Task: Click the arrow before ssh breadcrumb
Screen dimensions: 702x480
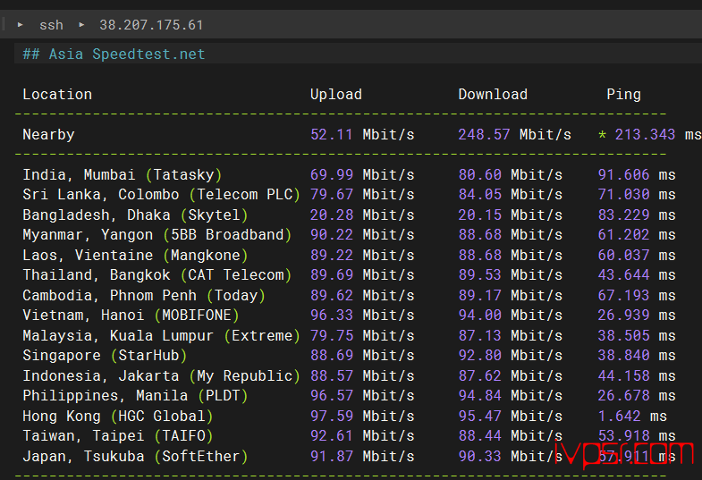Action: (x=21, y=25)
